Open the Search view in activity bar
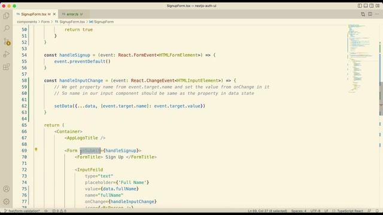383x215 pixels. pyautogui.click(x=7, y=29)
